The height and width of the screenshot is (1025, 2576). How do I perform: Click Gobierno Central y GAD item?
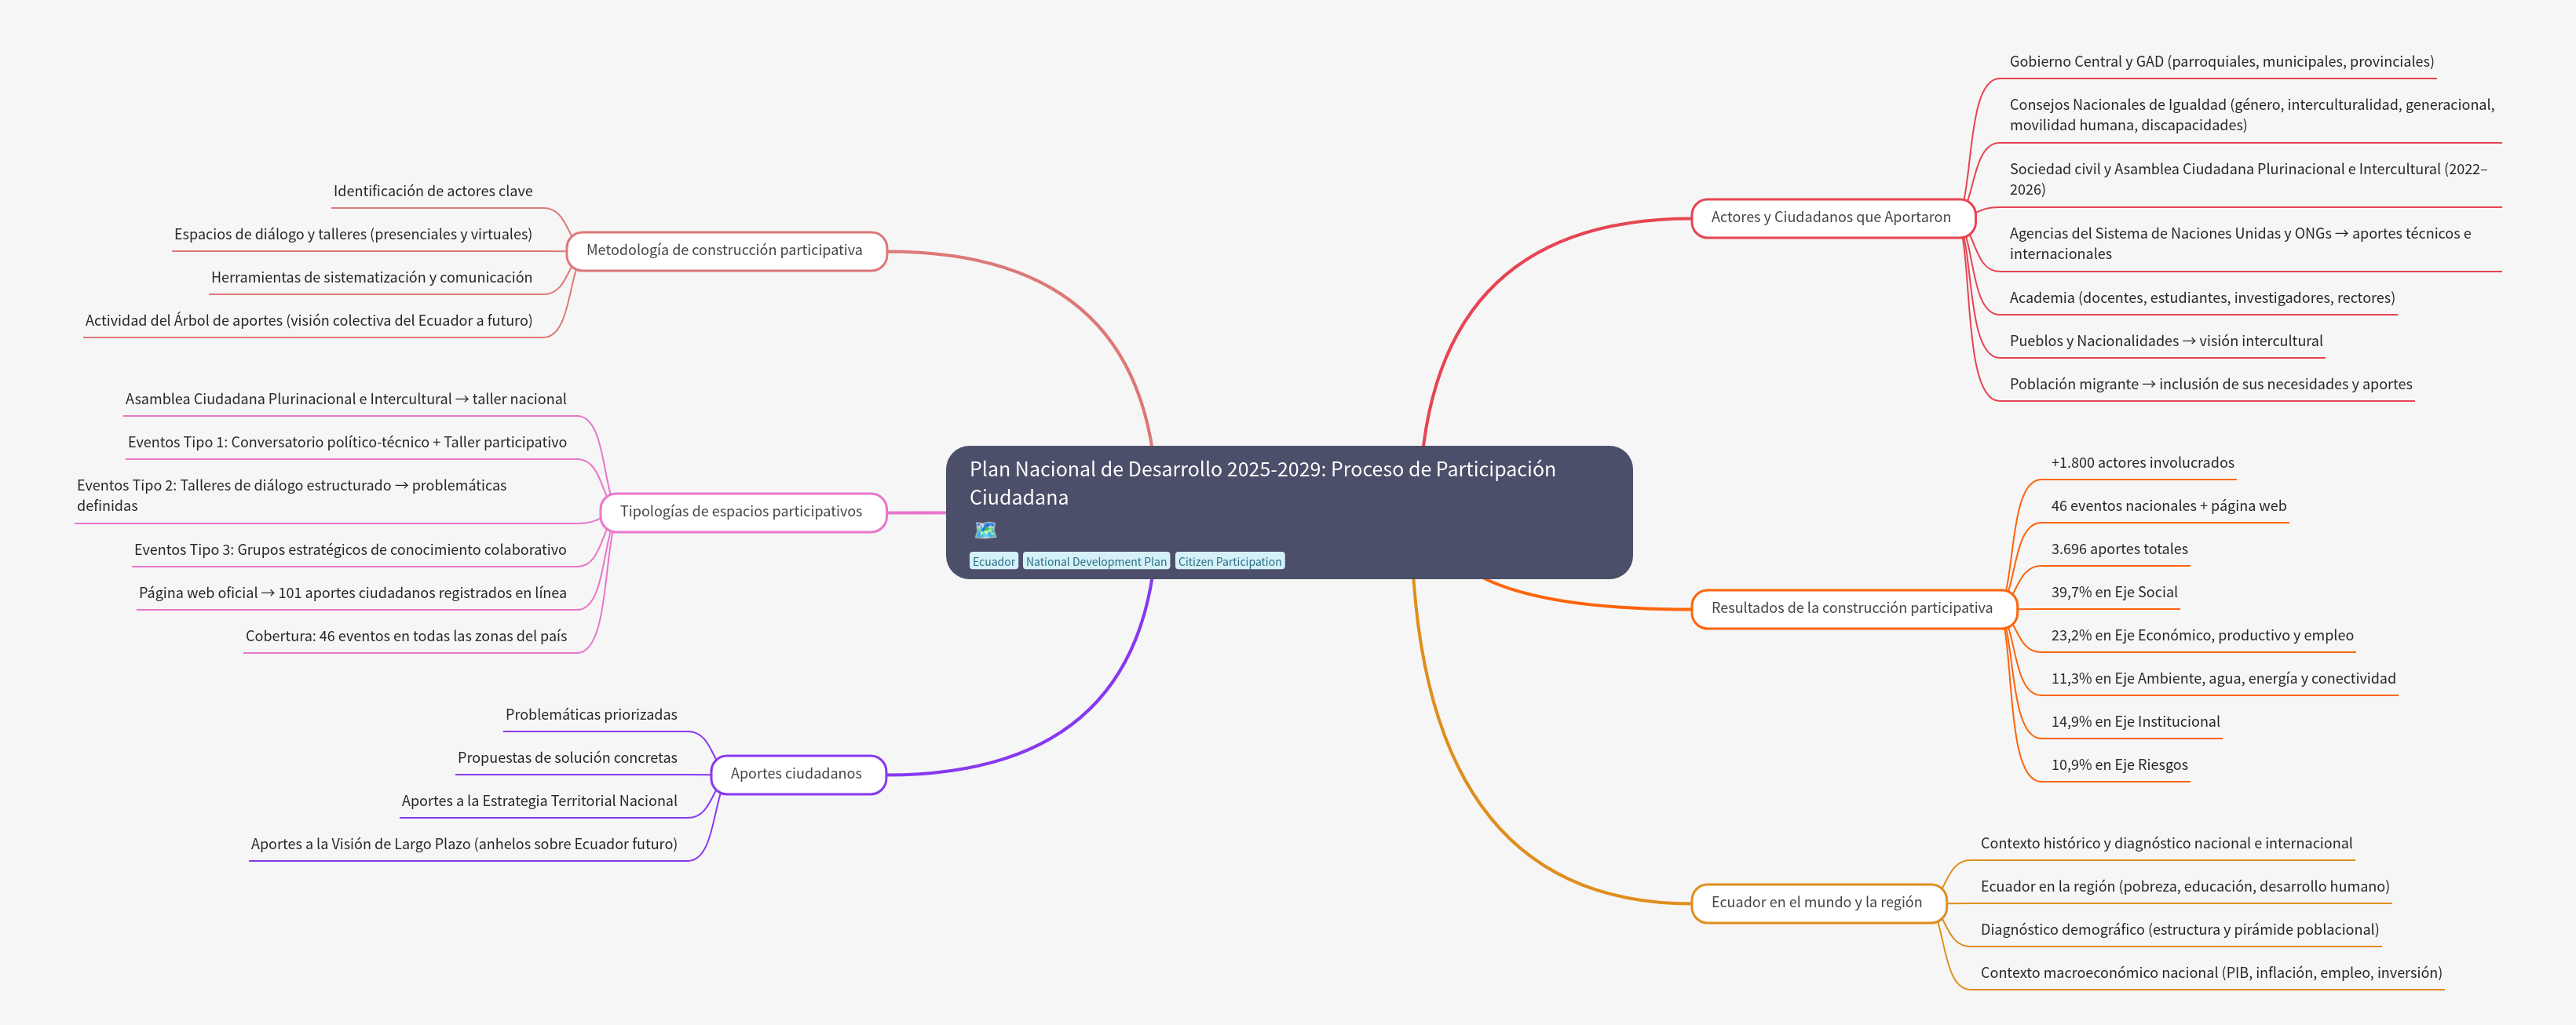pos(2221,62)
